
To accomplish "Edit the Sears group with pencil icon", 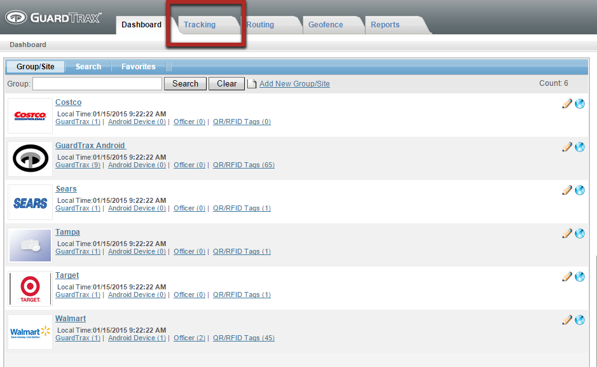I will (x=567, y=190).
